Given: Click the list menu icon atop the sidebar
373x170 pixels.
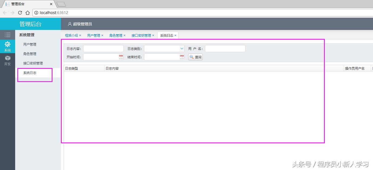Looking at the screenshot, I should (x=8, y=35).
